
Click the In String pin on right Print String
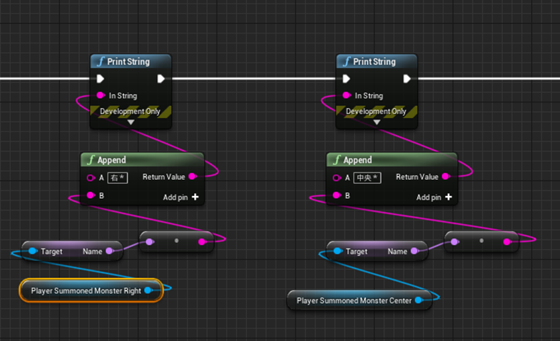pyautogui.click(x=346, y=95)
